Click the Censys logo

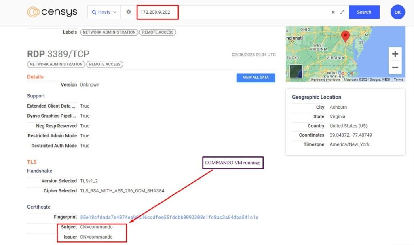coord(52,12)
